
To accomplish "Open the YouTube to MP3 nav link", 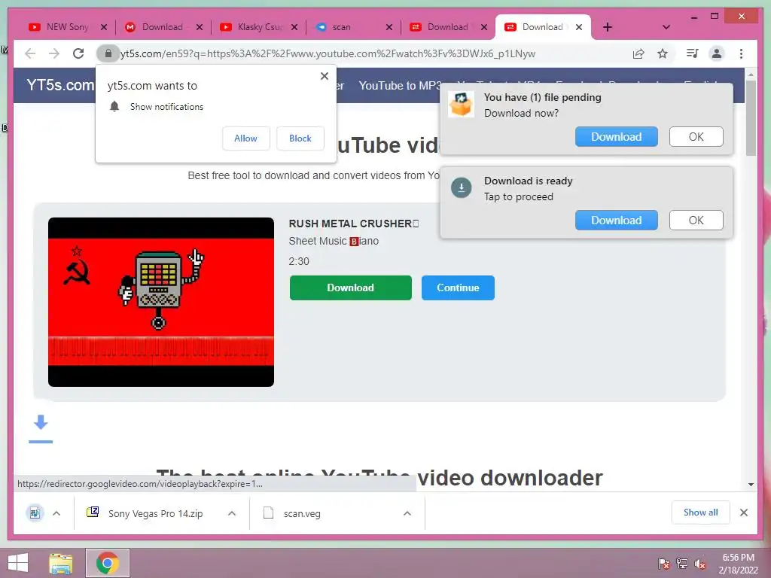I will (x=399, y=86).
